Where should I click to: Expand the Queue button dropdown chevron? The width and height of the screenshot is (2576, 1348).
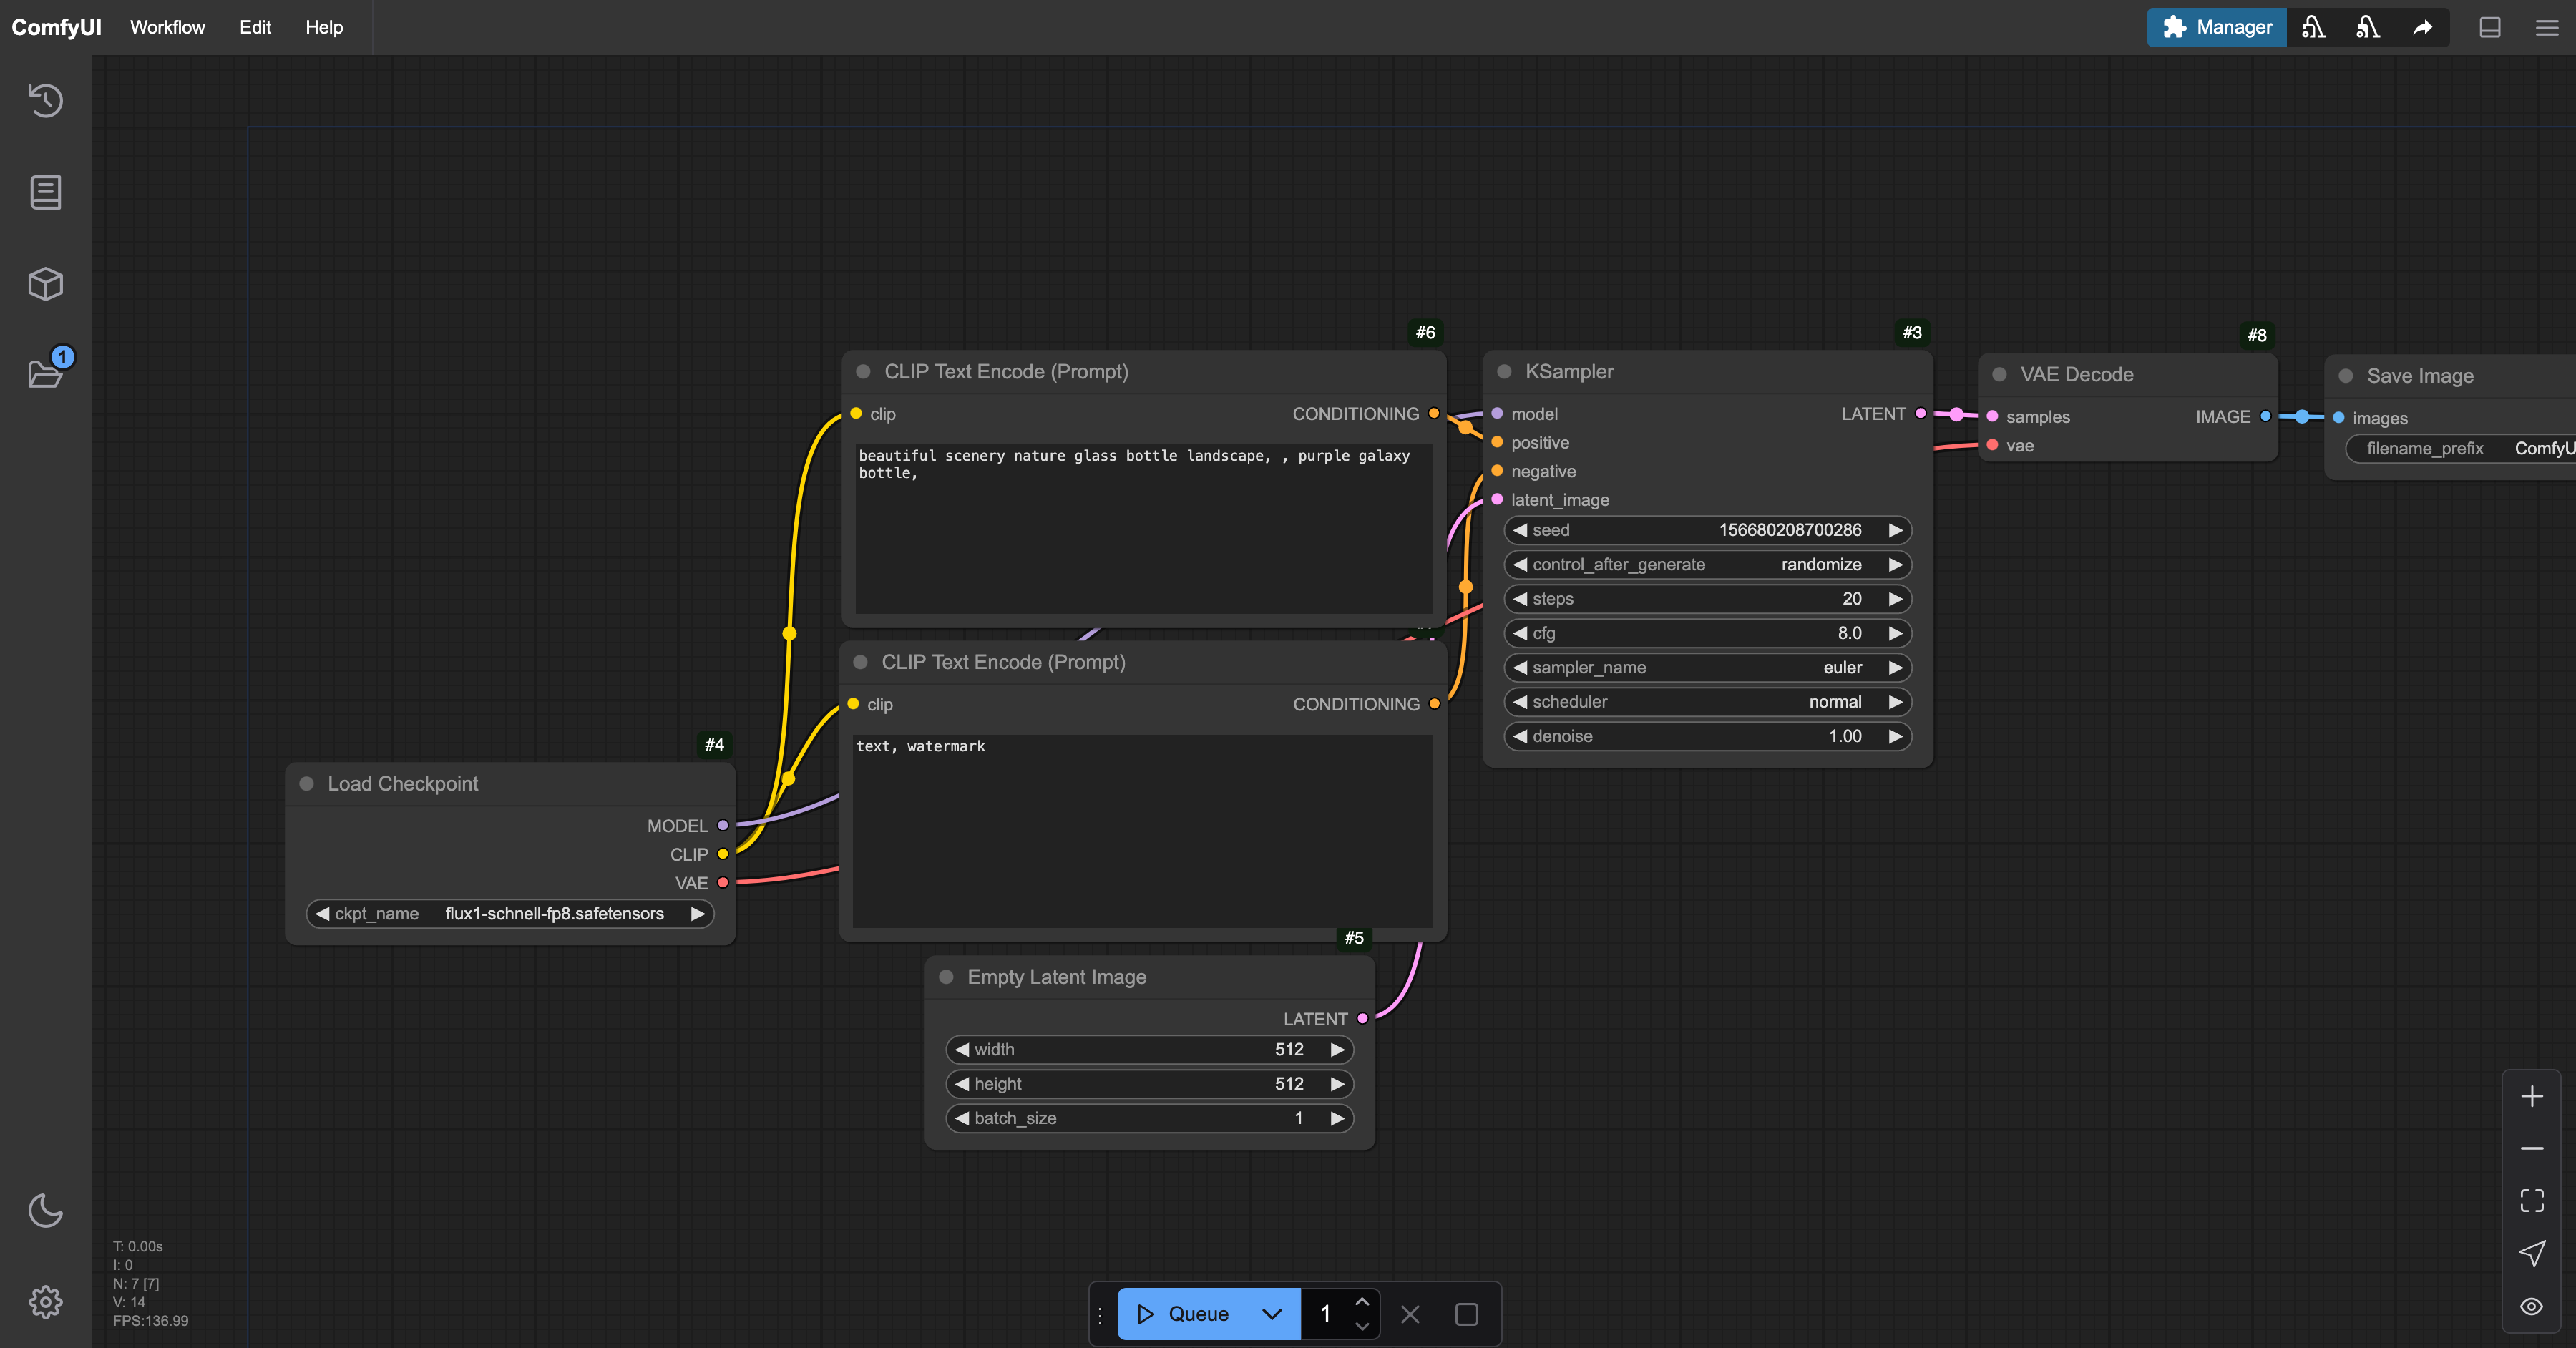[1271, 1314]
